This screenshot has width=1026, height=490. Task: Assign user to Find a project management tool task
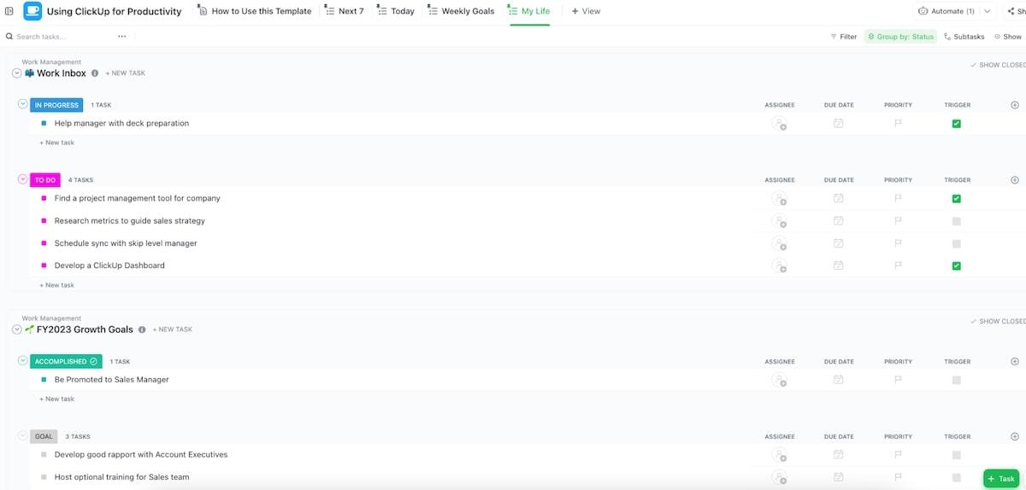click(x=779, y=199)
